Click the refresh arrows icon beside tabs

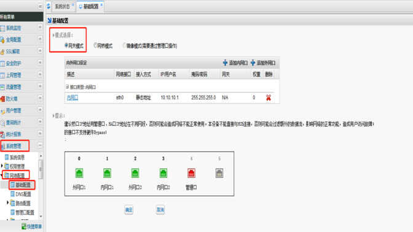coord(49,6)
